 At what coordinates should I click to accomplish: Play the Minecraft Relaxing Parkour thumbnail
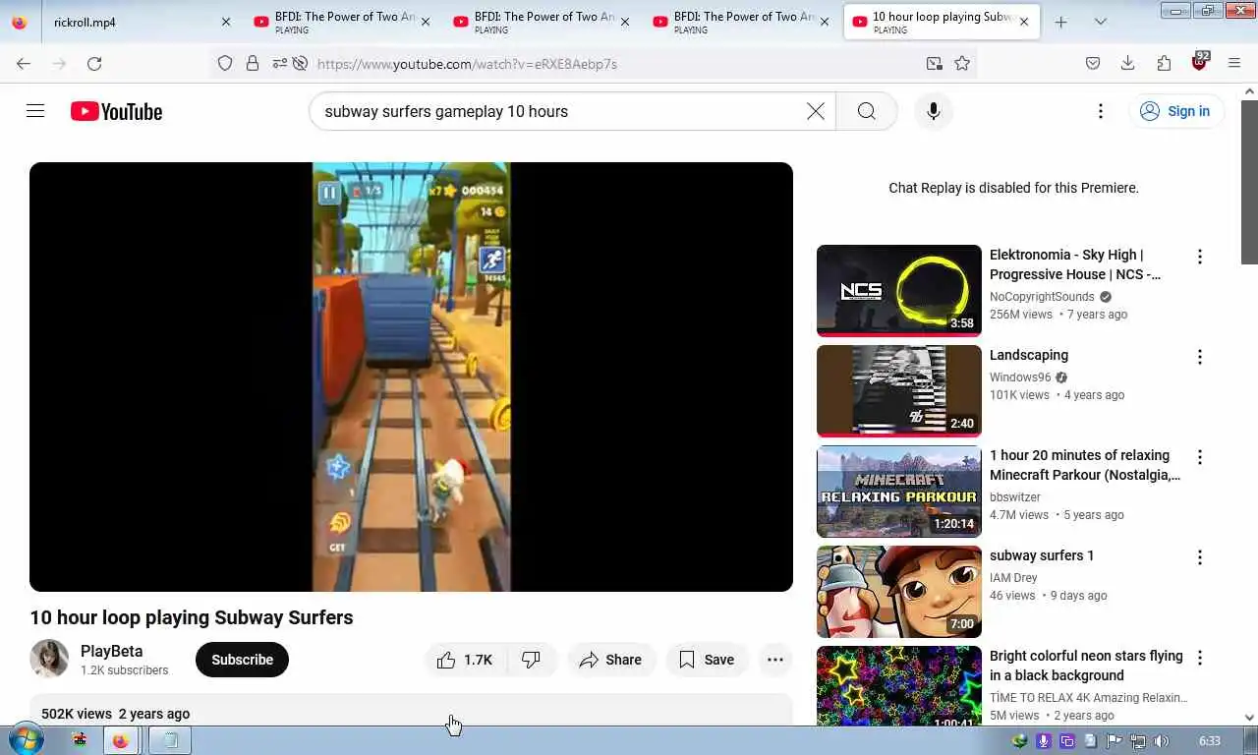(898, 491)
